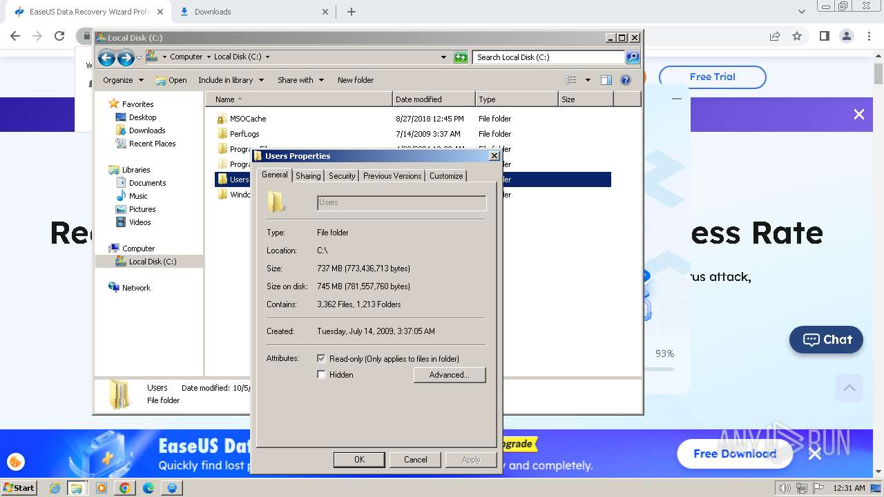Click Advanced... attributes button
The image size is (884, 497).
pyautogui.click(x=450, y=375)
